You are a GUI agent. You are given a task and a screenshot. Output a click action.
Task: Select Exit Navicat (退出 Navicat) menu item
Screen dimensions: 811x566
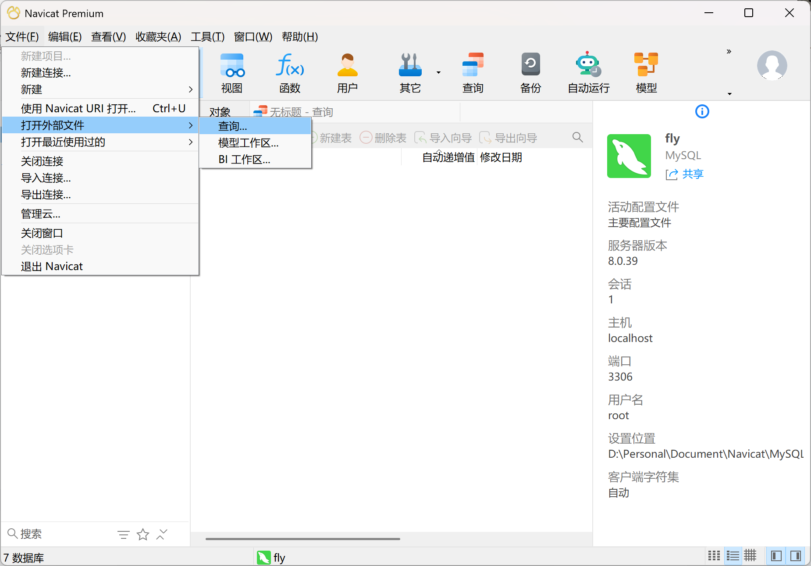click(x=100, y=267)
